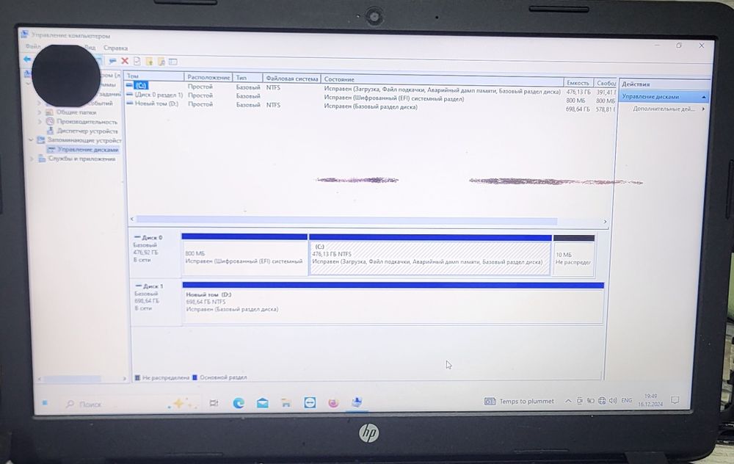734x464 pixels.
Task: Open TeamViewer icon on the taskbar
Action: [x=310, y=402]
